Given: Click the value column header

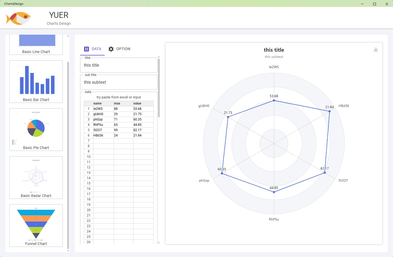Looking at the screenshot, I should (x=143, y=103).
